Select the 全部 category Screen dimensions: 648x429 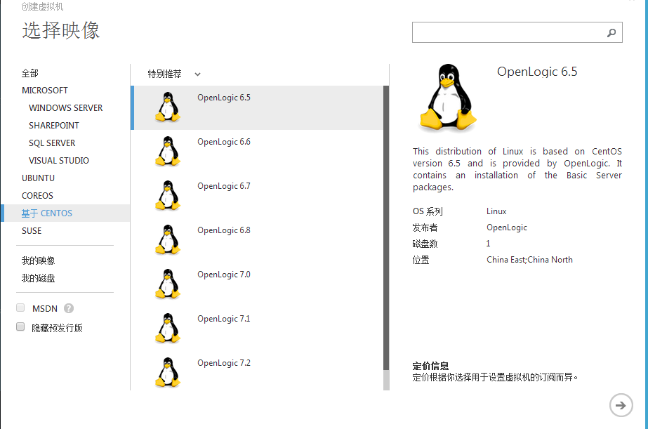(x=29, y=73)
